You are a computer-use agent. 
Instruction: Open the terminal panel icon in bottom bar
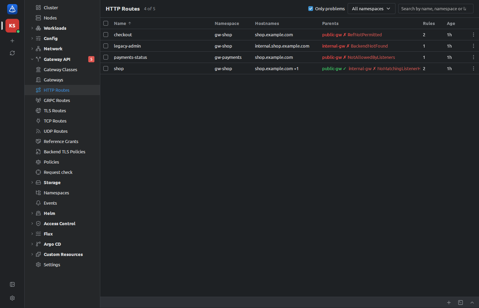(461, 303)
